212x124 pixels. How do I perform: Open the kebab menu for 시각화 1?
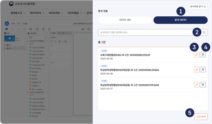pos(70,38)
